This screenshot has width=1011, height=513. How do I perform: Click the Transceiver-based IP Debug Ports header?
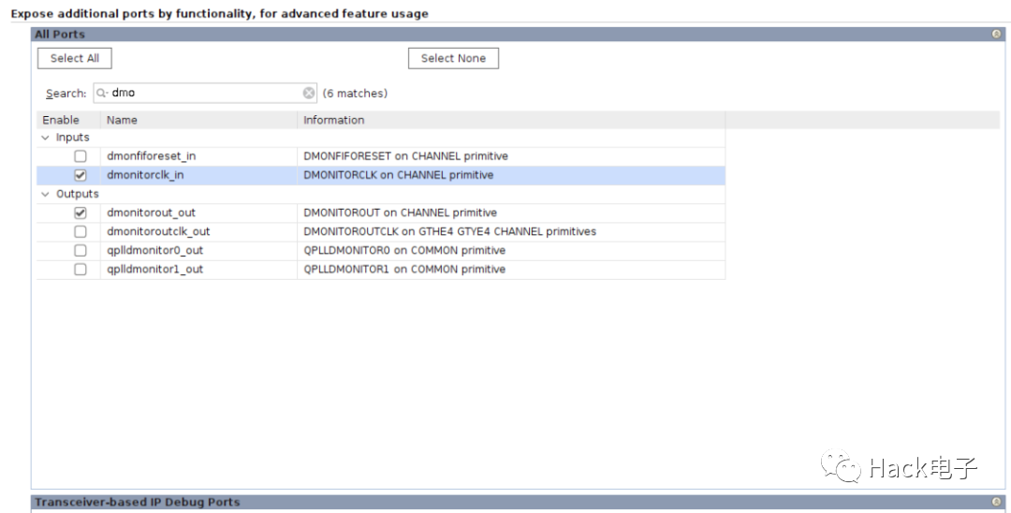coord(518,502)
